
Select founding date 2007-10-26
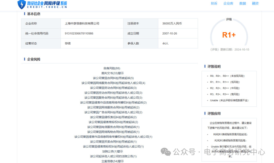point(170,33)
